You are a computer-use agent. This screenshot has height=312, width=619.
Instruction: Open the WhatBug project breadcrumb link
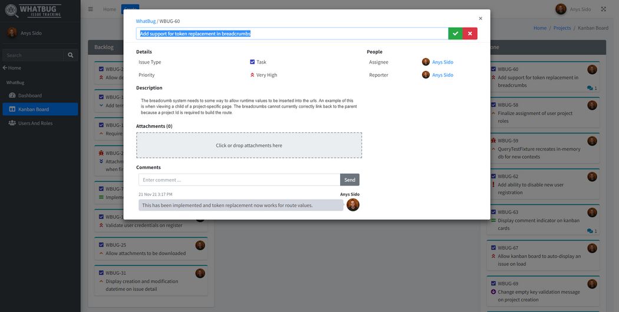pos(145,21)
